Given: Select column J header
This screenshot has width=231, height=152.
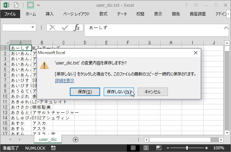Looking at the screenshot, I should coord(214,43).
